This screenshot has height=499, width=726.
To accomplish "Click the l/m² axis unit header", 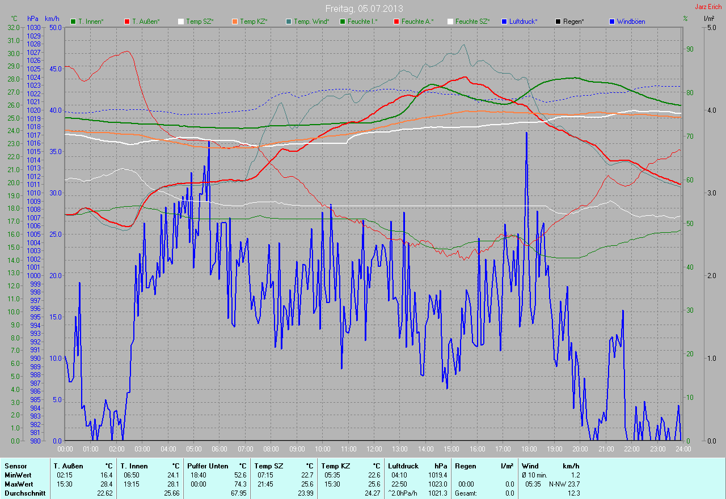I will click(708, 19).
